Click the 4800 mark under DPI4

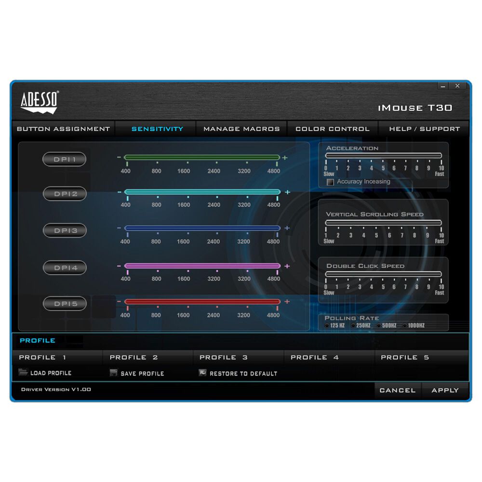coord(274,279)
